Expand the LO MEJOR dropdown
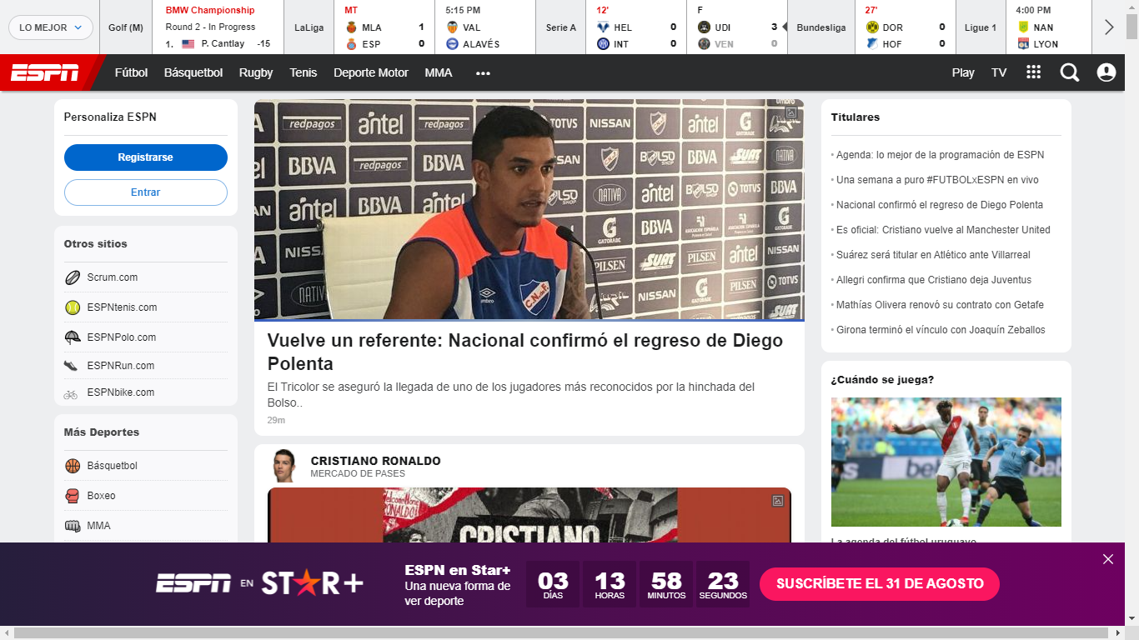This screenshot has height=640, width=1139. click(x=51, y=27)
